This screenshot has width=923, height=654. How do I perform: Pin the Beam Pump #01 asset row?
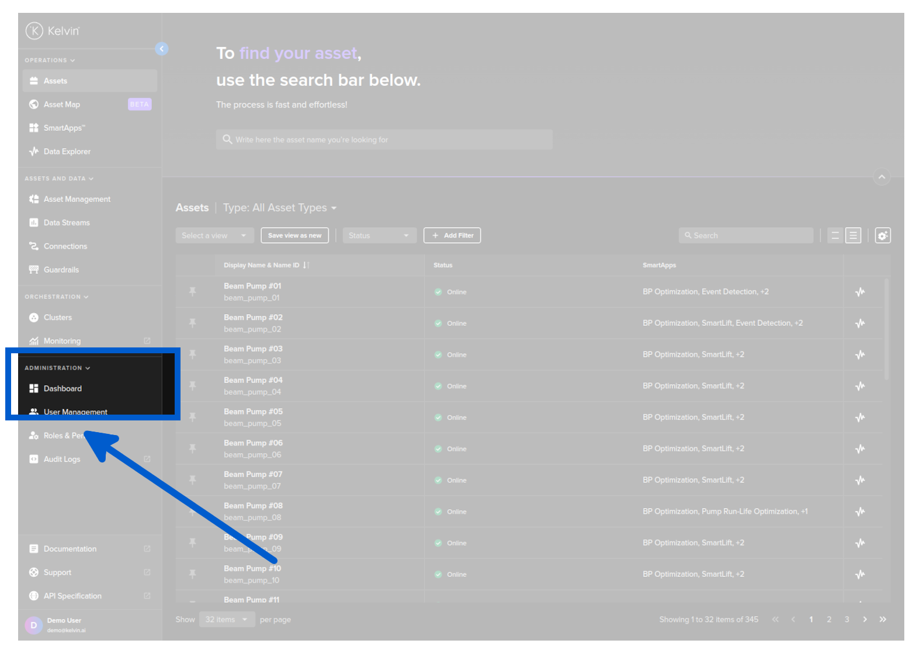tap(192, 291)
